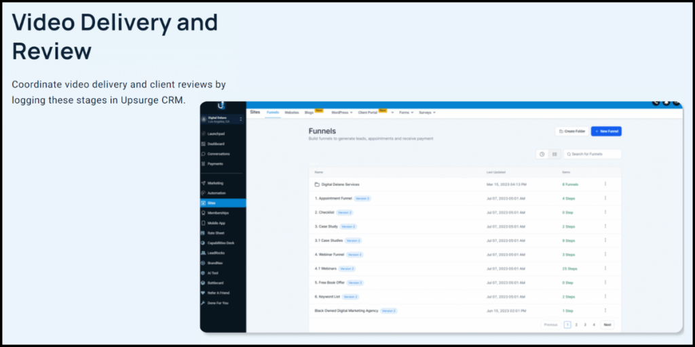Click the 25 Steps item count
Viewport: 695px width, 347px height.
click(569, 268)
